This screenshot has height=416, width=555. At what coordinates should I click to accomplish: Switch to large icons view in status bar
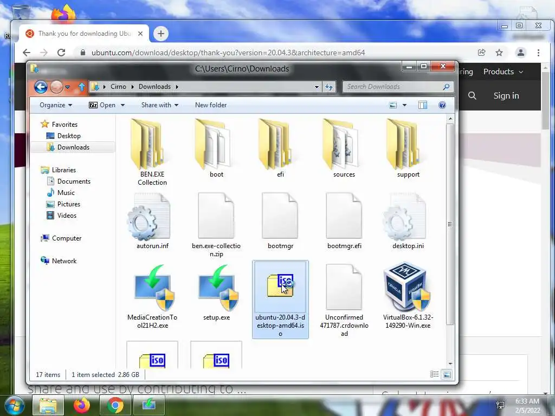point(447,374)
